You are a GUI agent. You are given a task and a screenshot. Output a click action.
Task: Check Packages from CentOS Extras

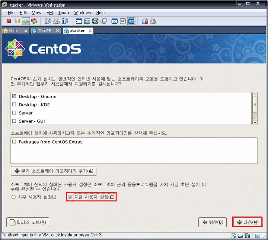[x=14, y=142]
